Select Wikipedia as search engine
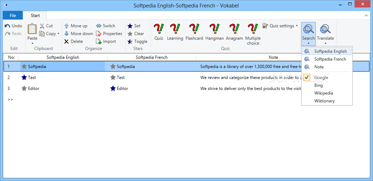373x181 pixels. point(327,93)
